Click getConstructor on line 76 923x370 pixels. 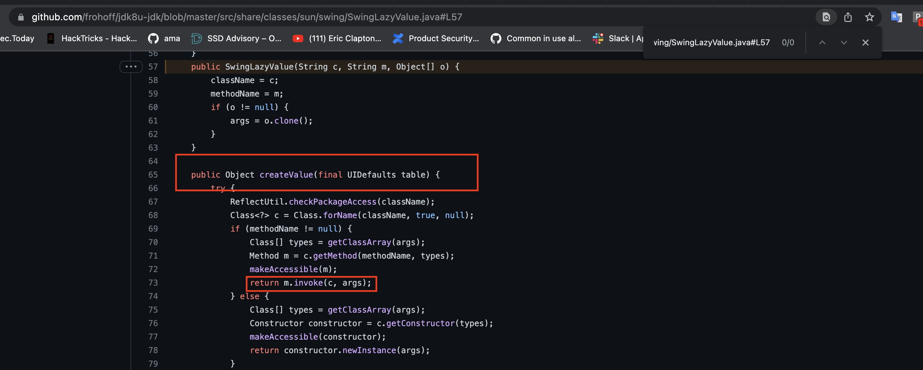[420, 323]
